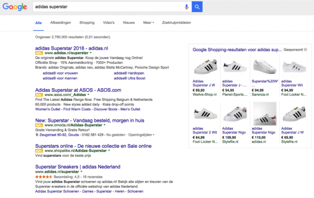This screenshot has height=198, width=314.
Task: Open Zoekhulpmiddelen search tools
Action: point(176,23)
